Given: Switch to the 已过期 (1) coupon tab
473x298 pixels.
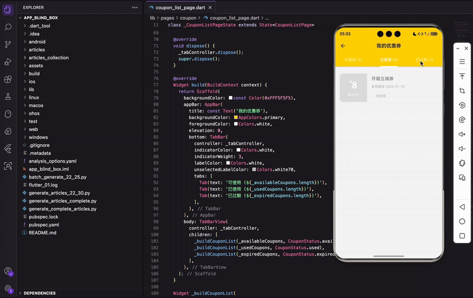Looking at the screenshot, I should click(425, 60).
